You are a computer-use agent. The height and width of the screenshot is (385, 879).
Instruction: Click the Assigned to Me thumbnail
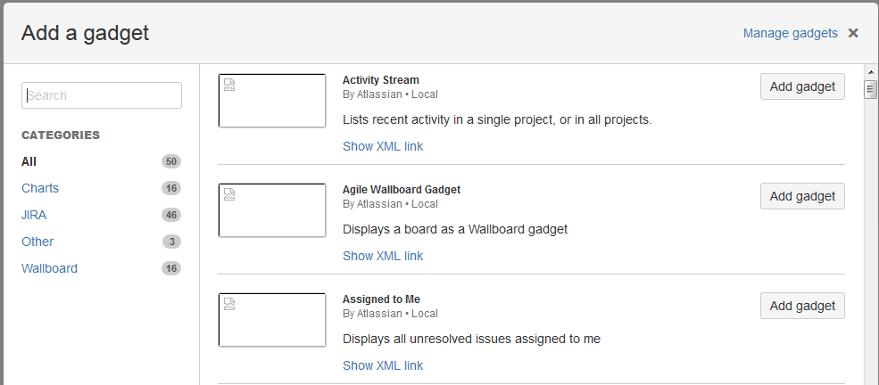(x=272, y=320)
